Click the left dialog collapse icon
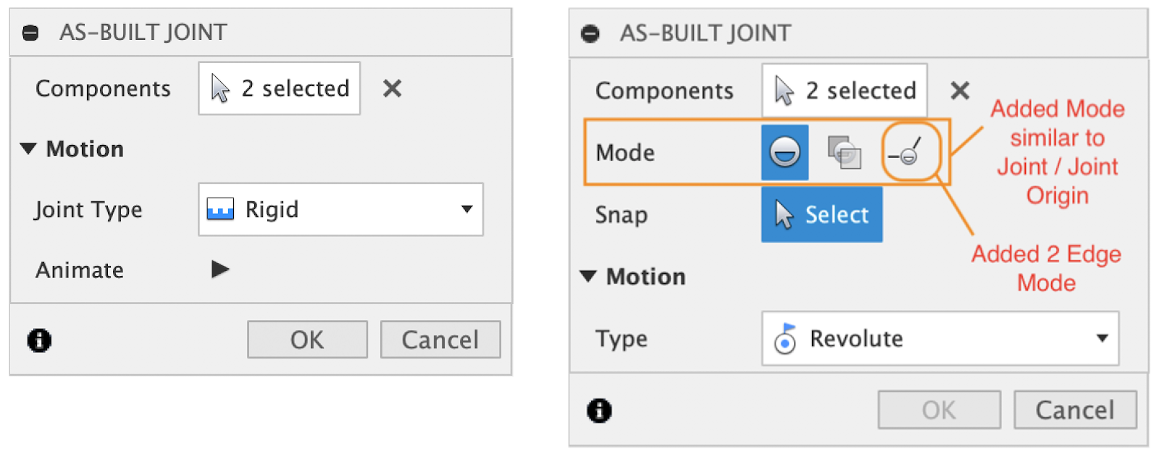The width and height of the screenshot is (1159, 457). [x=30, y=33]
